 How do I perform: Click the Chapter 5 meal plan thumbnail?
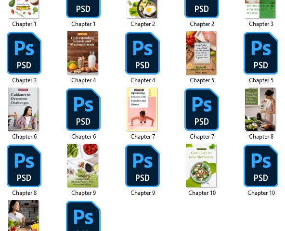(201, 53)
